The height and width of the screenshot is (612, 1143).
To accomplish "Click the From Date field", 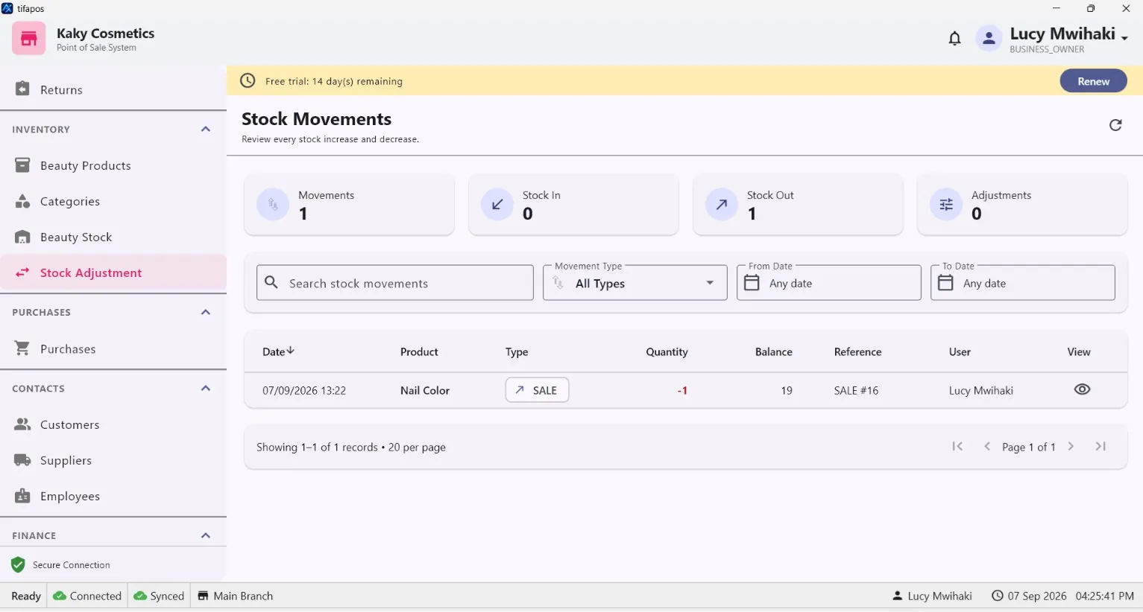I will click(829, 283).
